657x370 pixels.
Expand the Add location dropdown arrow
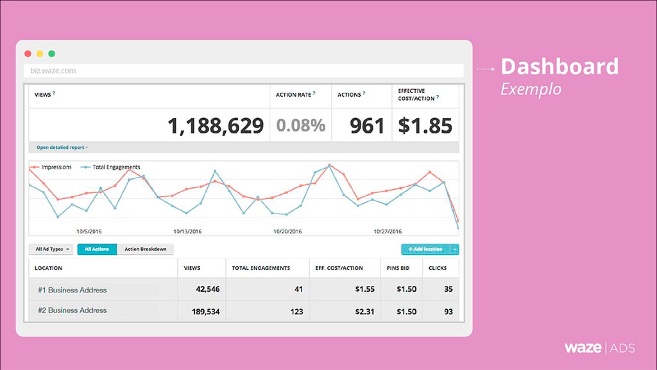click(x=455, y=249)
